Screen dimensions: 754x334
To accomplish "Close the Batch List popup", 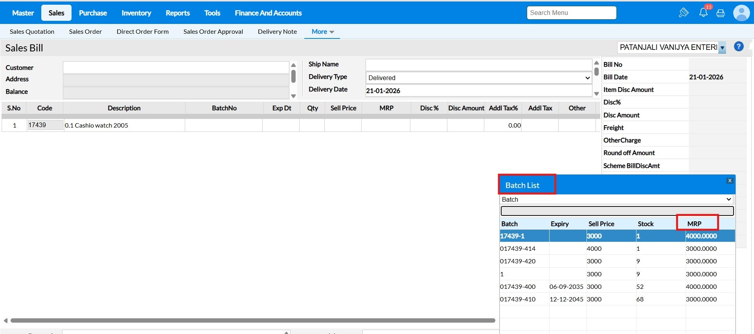I will point(730,181).
